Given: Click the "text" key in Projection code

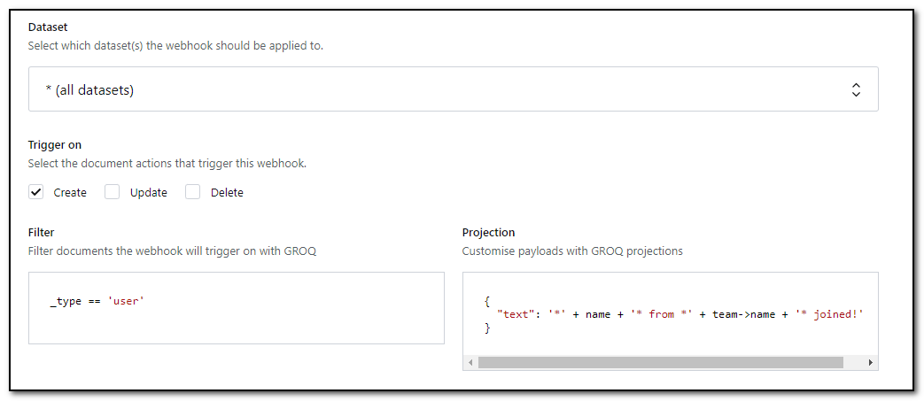Looking at the screenshot, I should (x=516, y=314).
